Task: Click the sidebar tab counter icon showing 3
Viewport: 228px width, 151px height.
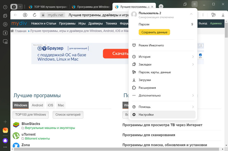Action: coord(5,33)
